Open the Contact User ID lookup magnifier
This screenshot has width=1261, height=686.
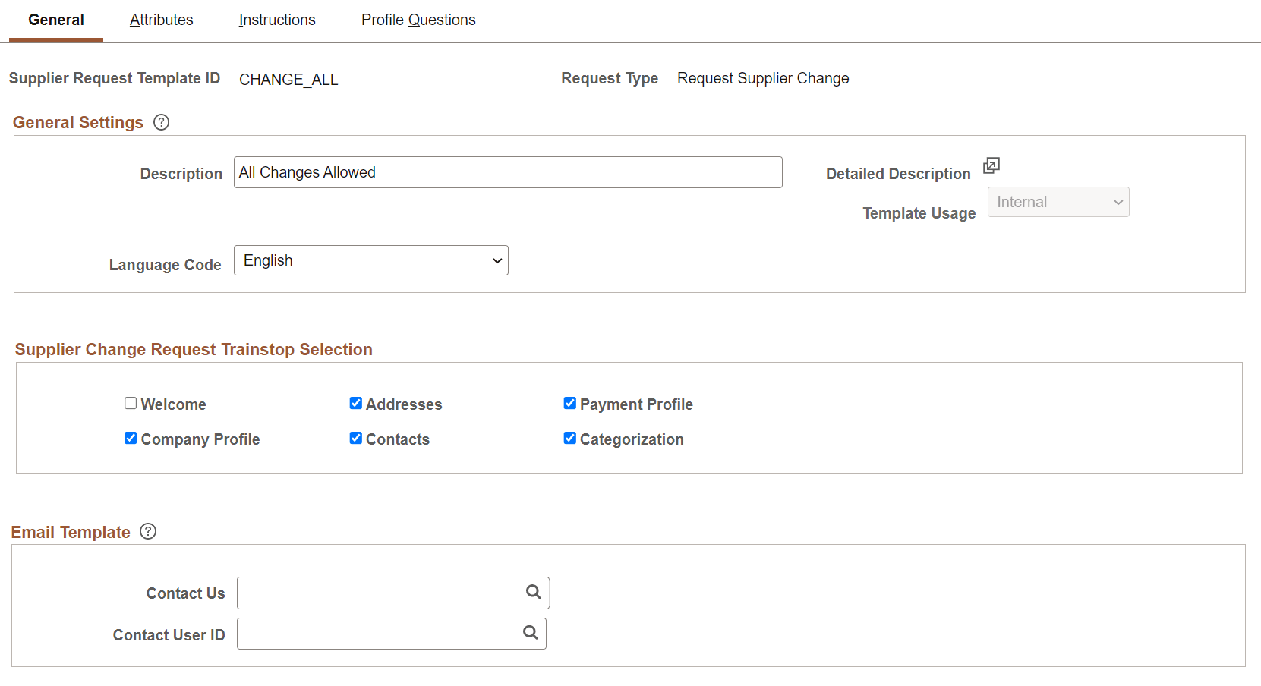[x=529, y=633]
